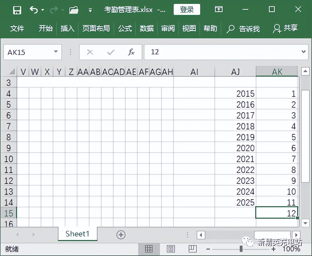The width and height of the screenshot is (312, 256).
Task: Open the Name Box dropdown arrow
Action: [x=55, y=52]
